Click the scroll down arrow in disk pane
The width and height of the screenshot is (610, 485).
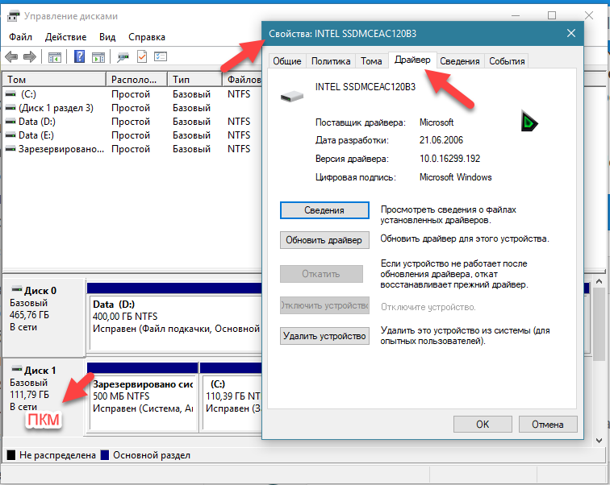click(599, 440)
